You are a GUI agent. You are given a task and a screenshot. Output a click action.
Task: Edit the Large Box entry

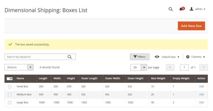(202, 102)
